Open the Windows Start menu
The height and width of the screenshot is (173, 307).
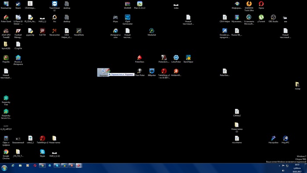point(4,168)
